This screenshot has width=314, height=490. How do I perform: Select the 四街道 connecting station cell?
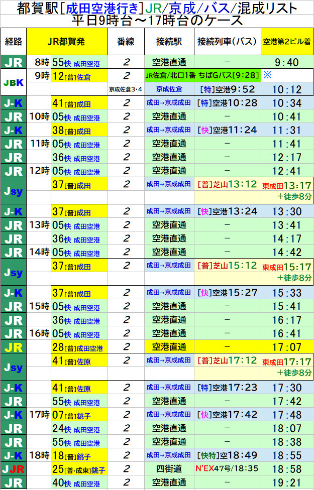[x=169, y=470]
